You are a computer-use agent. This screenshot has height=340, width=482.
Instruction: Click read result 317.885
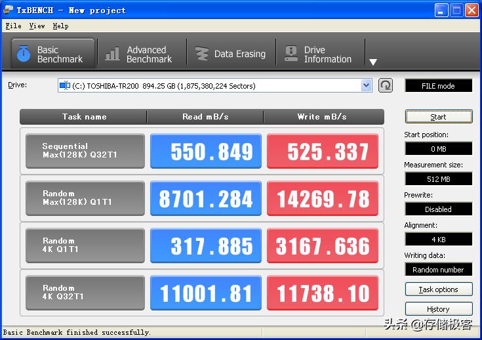click(206, 245)
